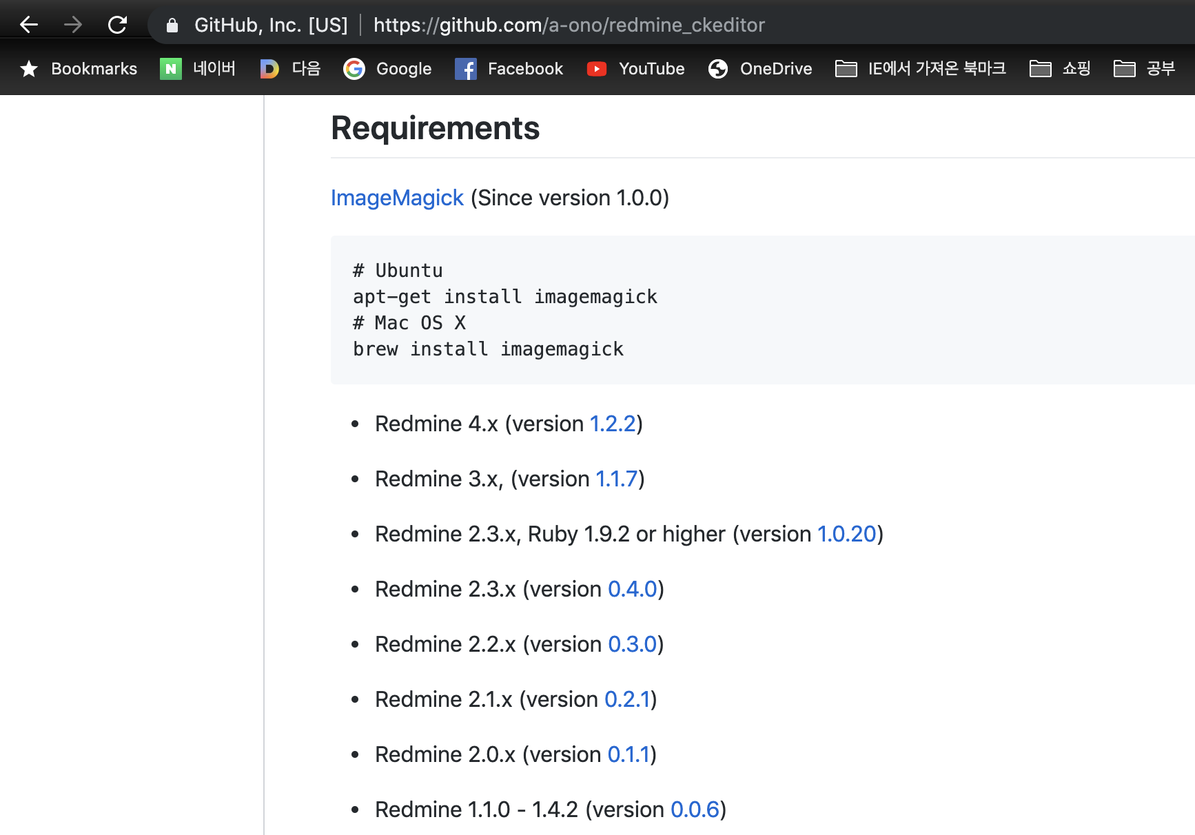This screenshot has width=1195, height=835.
Task: Open version 1.1.7 link
Action: (617, 479)
